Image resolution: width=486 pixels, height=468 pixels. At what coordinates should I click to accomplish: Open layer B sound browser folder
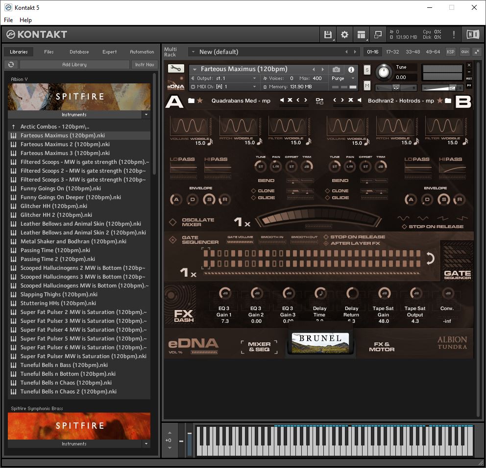point(448,101)
